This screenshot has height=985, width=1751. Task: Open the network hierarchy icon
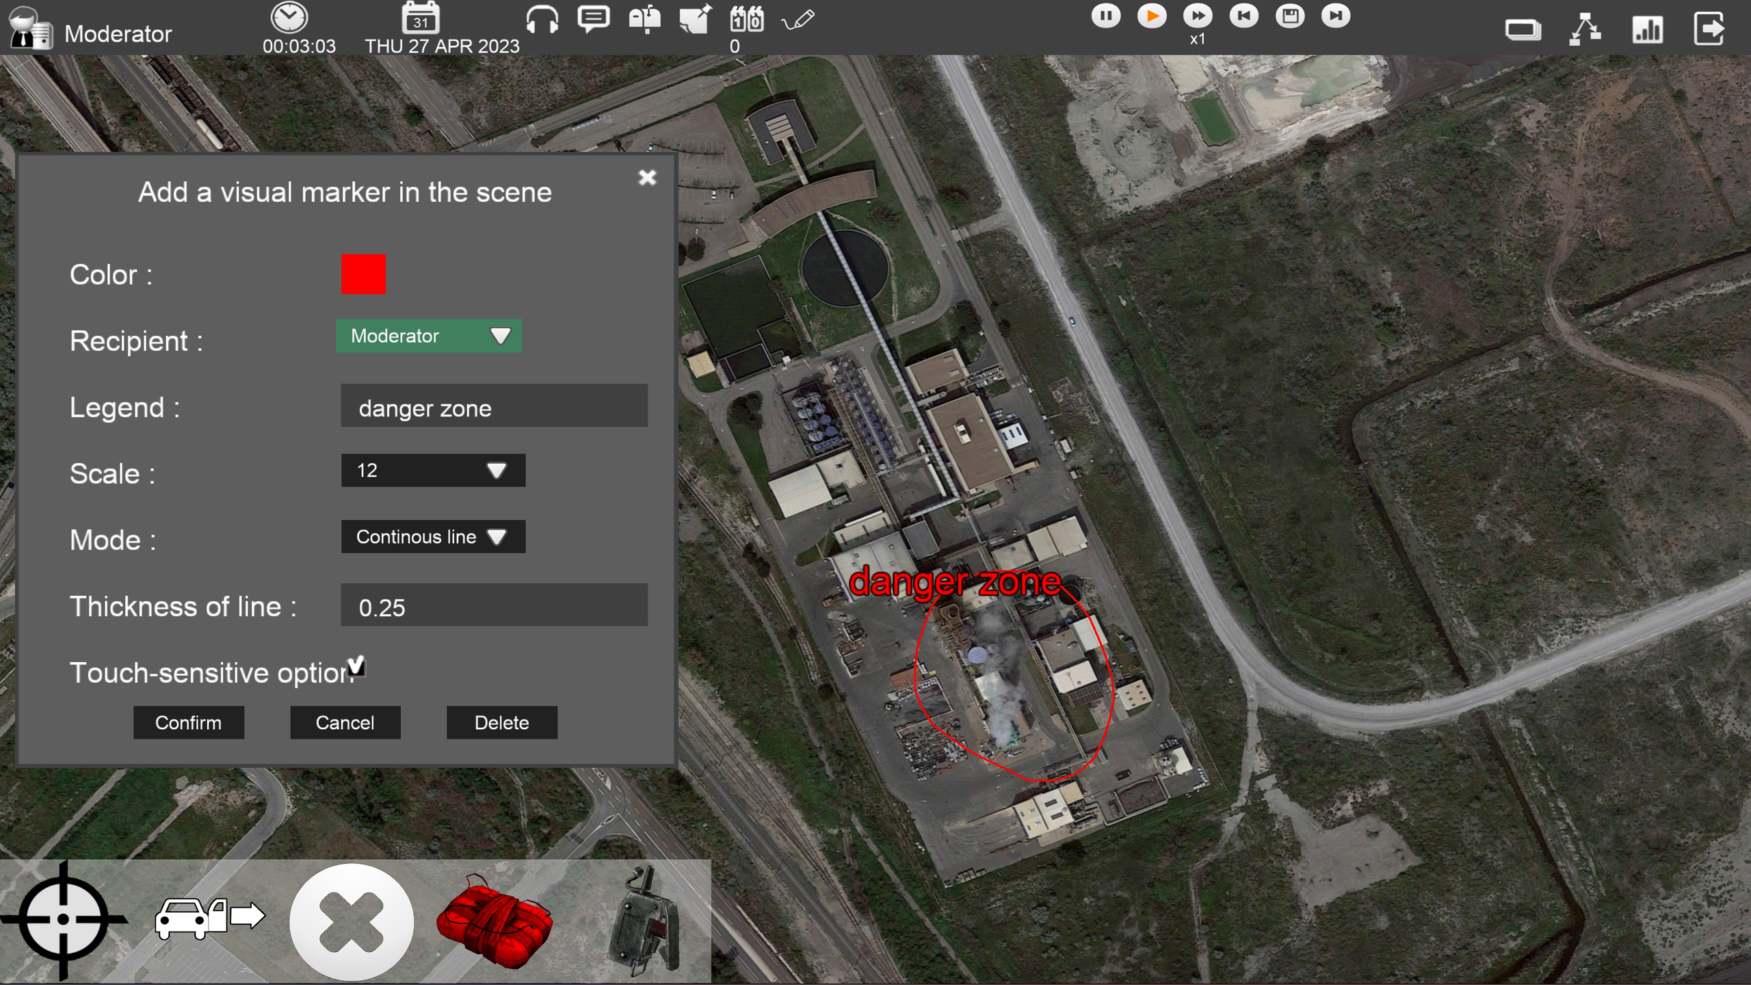pyautogui.click(x=1585, y=29)
